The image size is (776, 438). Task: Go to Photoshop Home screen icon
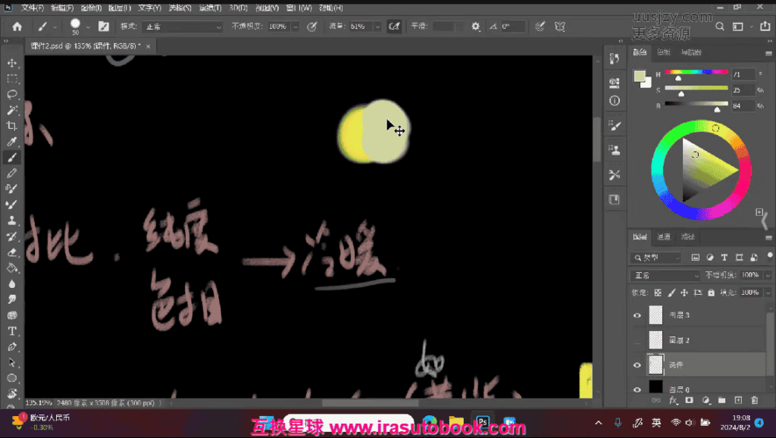click(17, 27)
